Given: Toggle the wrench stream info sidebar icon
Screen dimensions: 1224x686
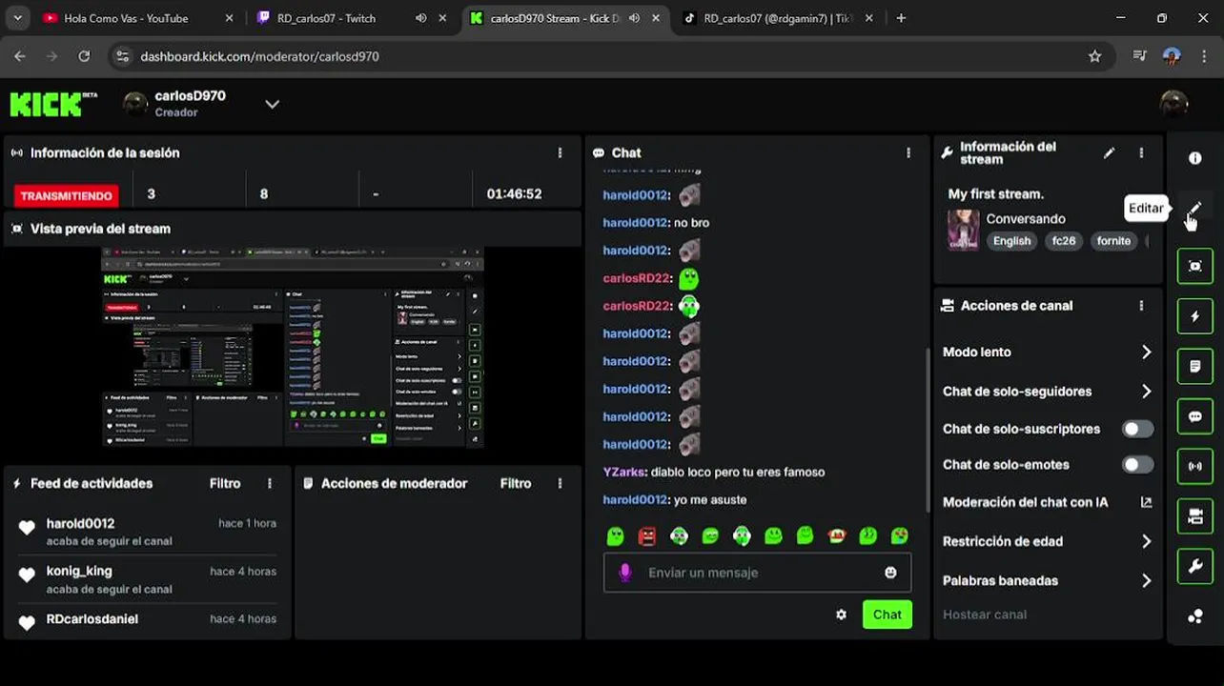Looking at the screenshot, I should [1194, 567].
